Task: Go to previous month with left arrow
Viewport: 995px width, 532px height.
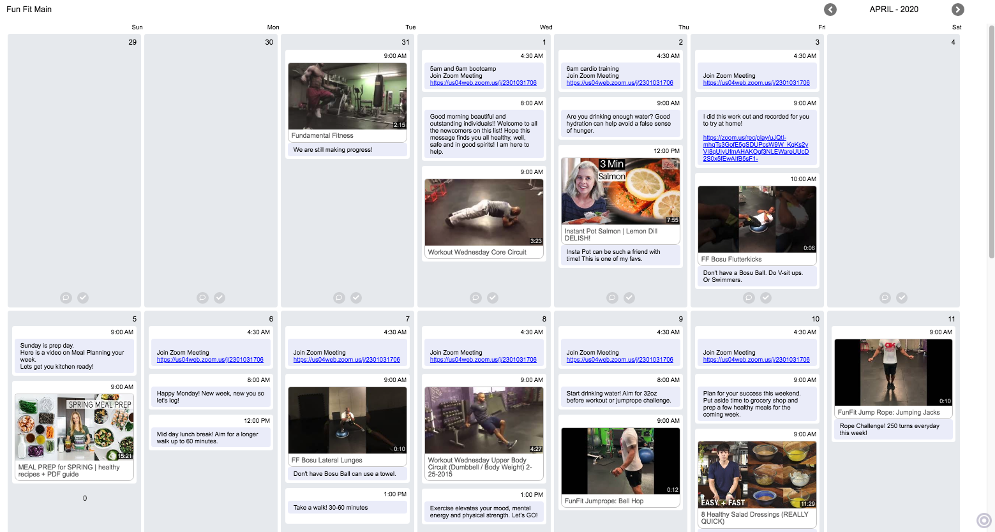Action: coord(830,10)
